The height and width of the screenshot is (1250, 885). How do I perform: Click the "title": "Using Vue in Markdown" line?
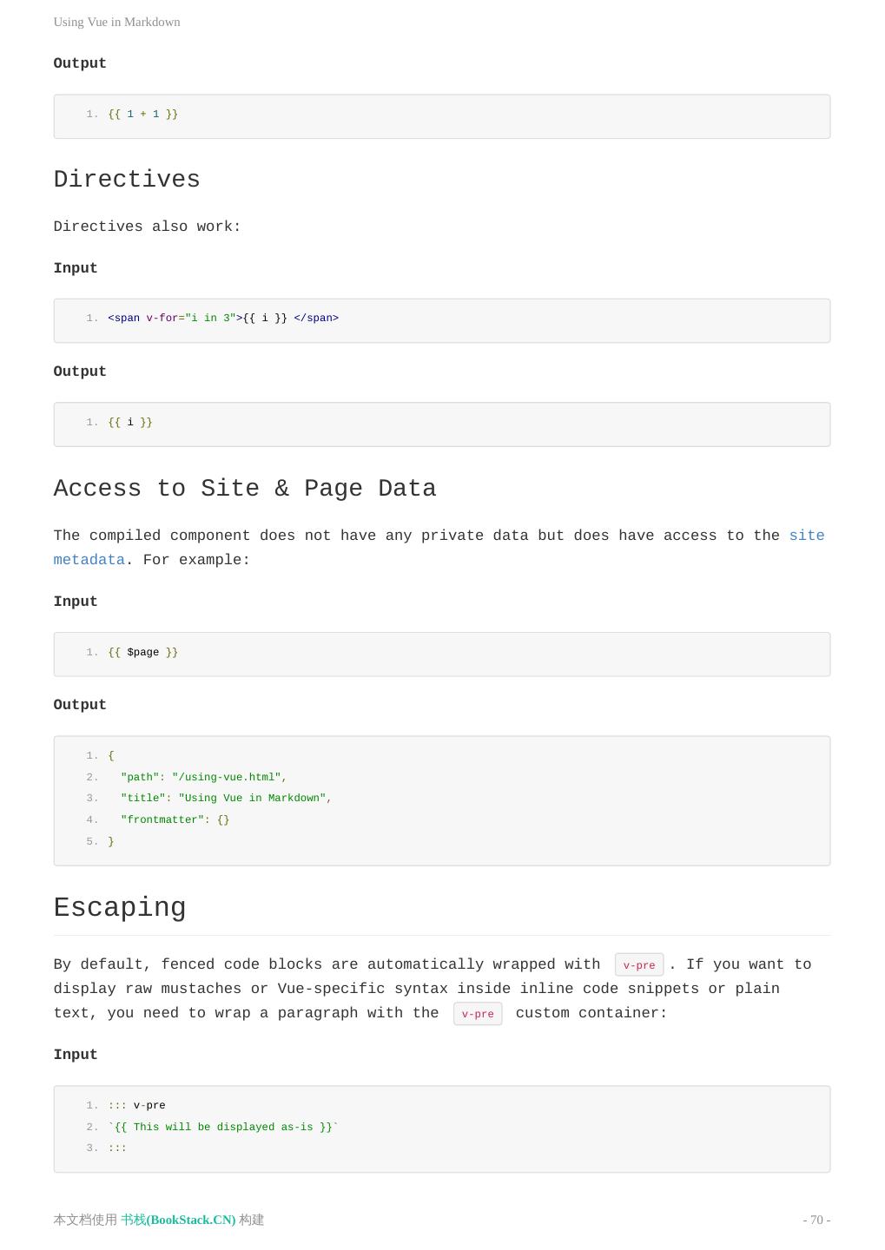point(226,799)
